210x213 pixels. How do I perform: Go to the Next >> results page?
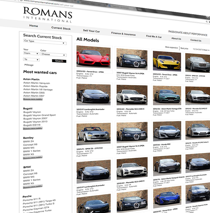tap(207, 50)
